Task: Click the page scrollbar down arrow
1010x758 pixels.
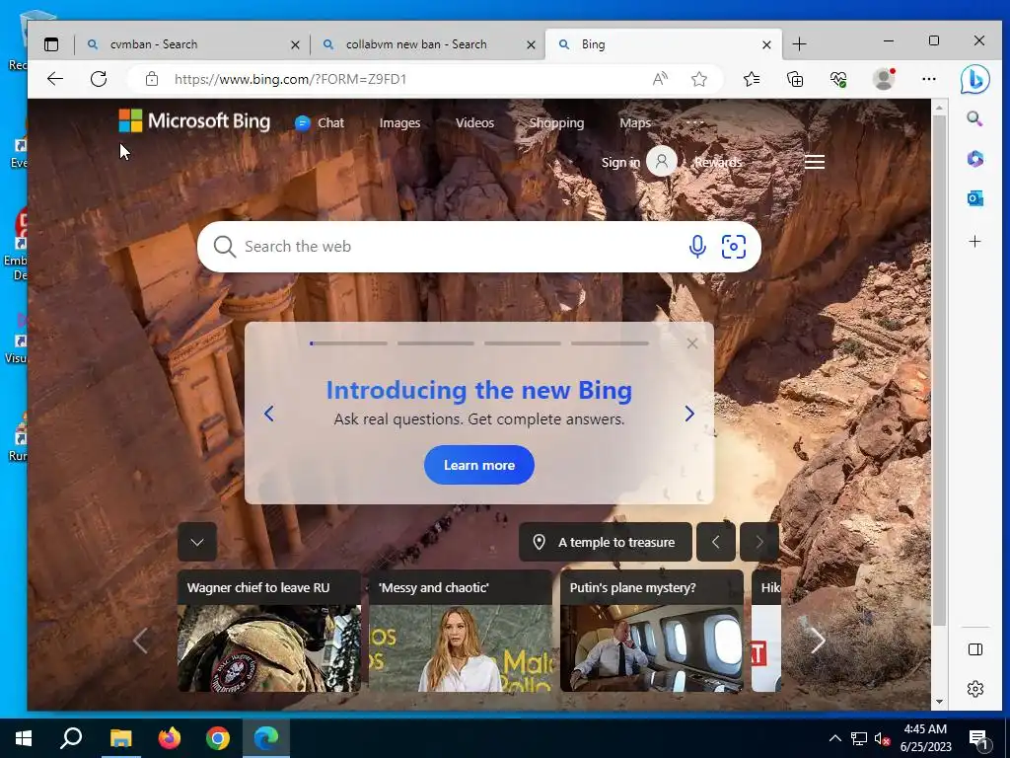Action: pyautogui.click(x=939, y=702)
